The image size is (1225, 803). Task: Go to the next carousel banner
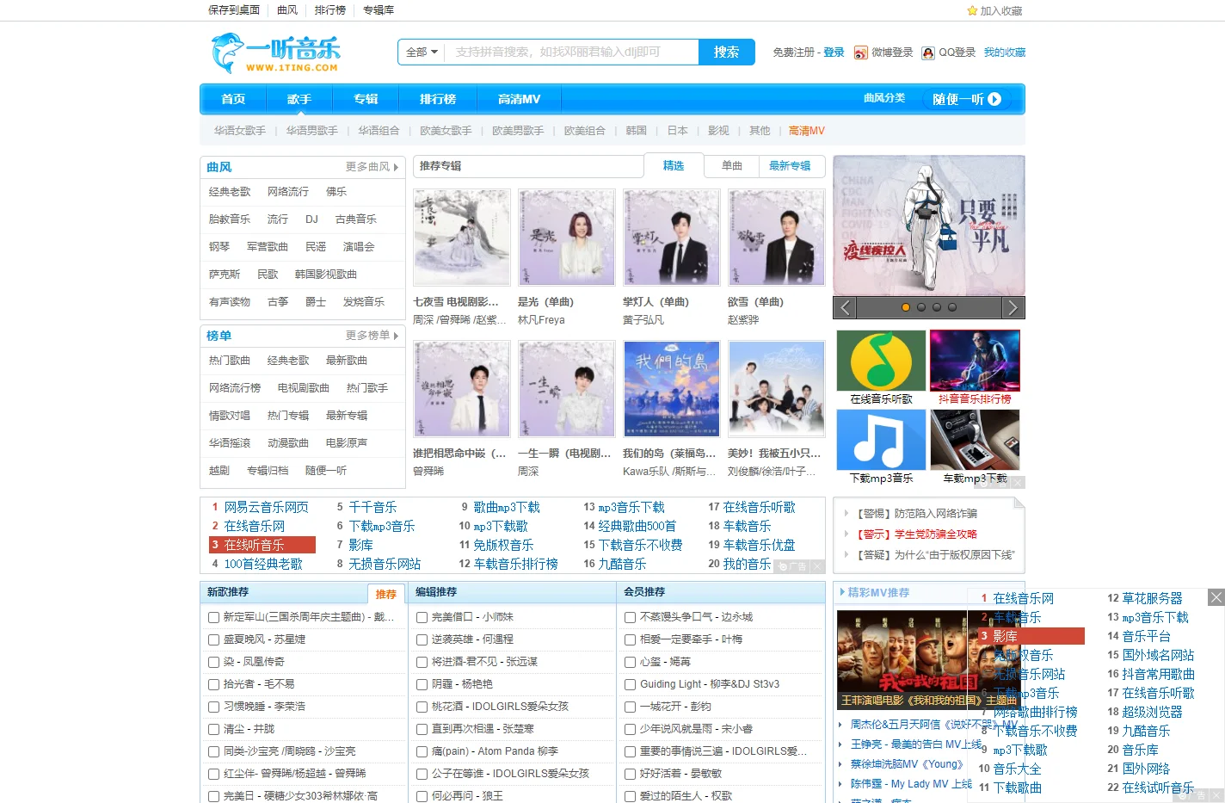coord(1013,308)
